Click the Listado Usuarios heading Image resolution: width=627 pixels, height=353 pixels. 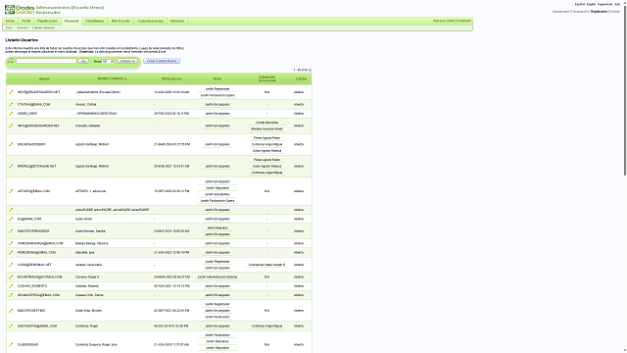(22, 40)
